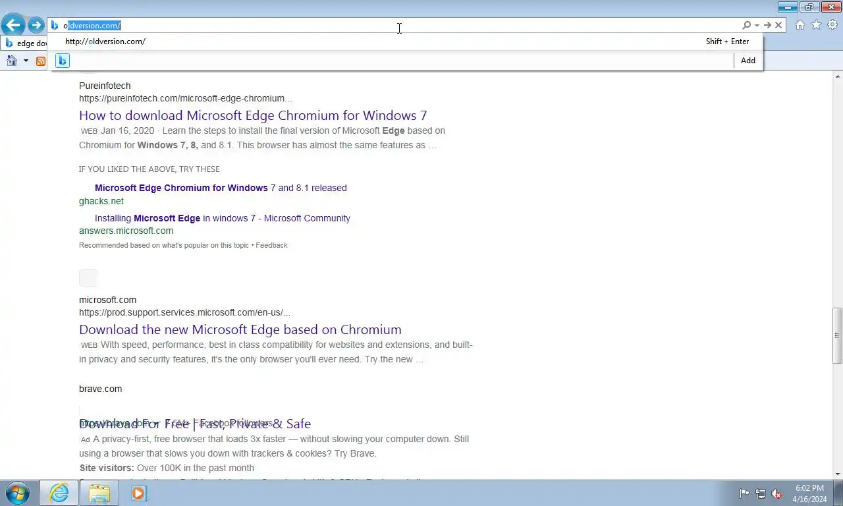The height and width of the screenshot is (506, 843).
Task: Click the Bing icon in the address bar
Action: coord(55,25)
